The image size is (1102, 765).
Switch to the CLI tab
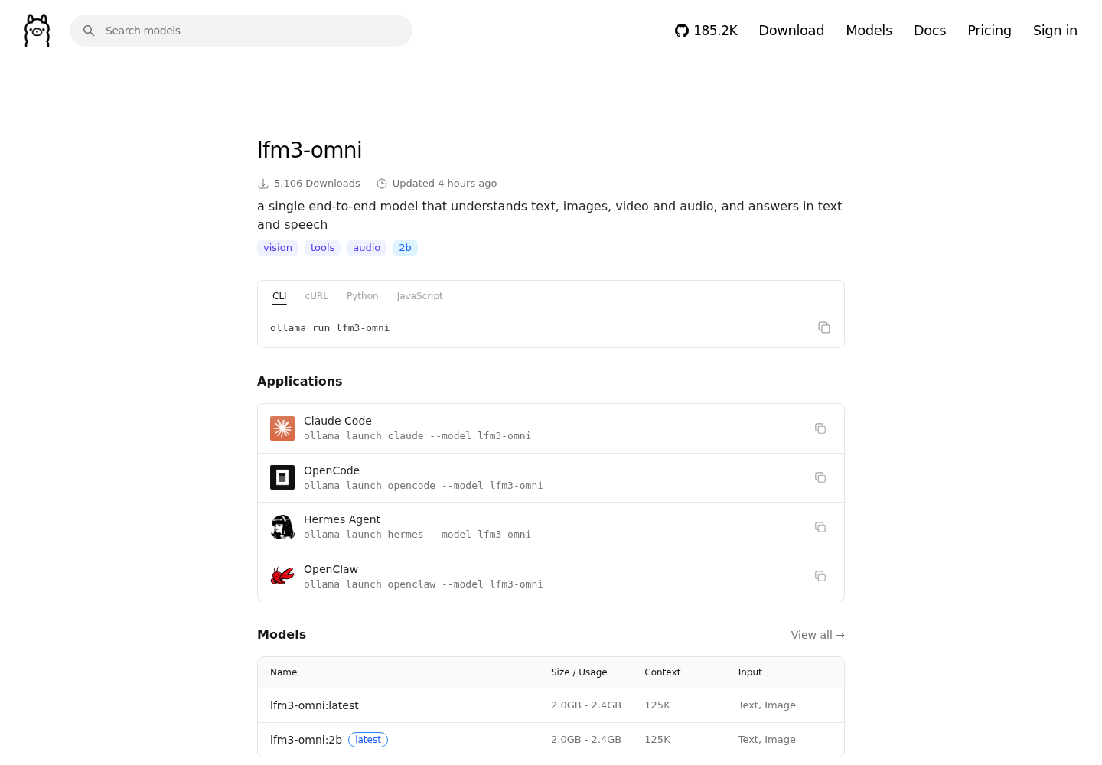pos(279,296)
